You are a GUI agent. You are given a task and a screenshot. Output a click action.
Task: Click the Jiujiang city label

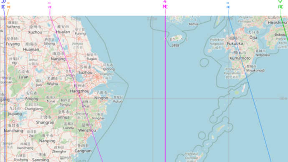[x=15, y=114]
